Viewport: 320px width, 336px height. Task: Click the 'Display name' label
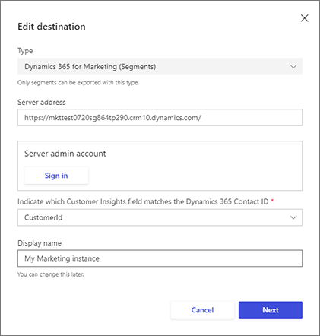40,243
